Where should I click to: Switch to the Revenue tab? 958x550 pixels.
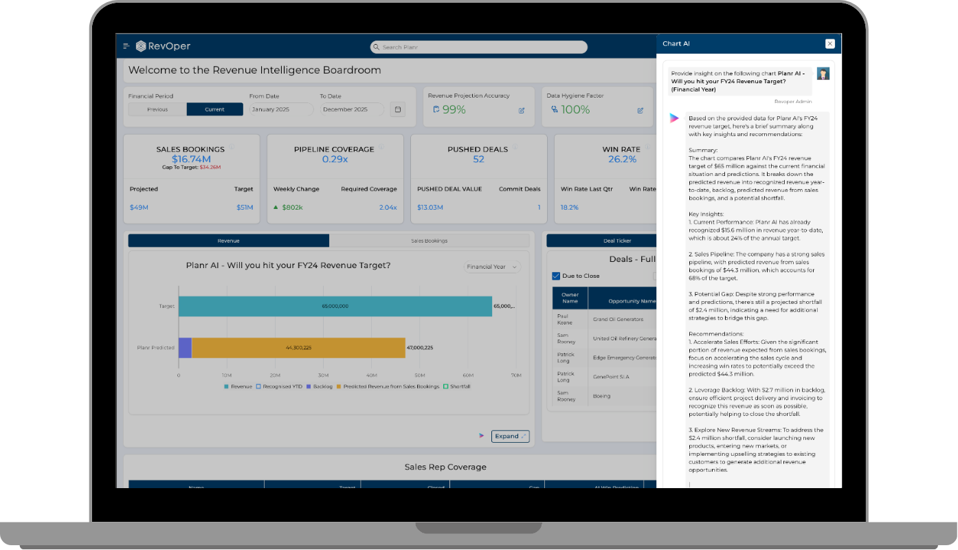[229, 241]
